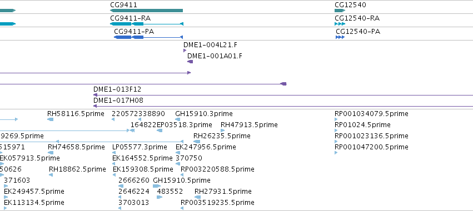473x211 pixels.
Task: Select the EK164552.5prime EST label
Action: point(142,158)
